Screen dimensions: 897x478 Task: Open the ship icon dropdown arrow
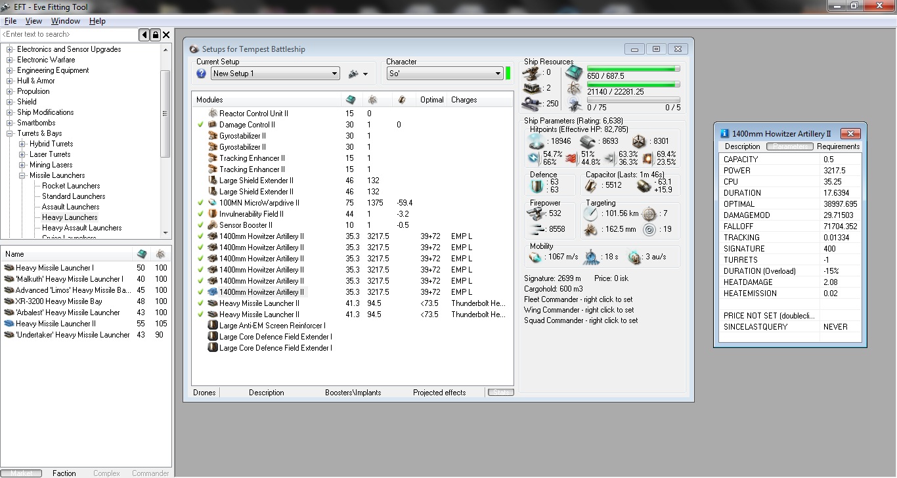click(x=365, y=74)
